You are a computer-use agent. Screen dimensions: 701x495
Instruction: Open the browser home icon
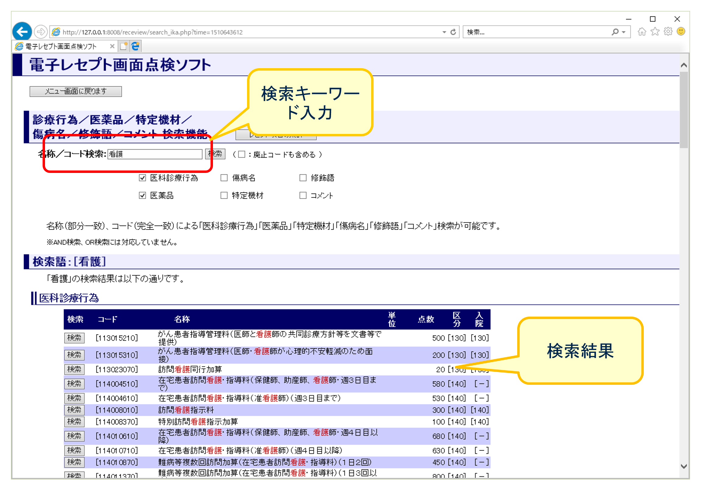(x=642, y=31)
